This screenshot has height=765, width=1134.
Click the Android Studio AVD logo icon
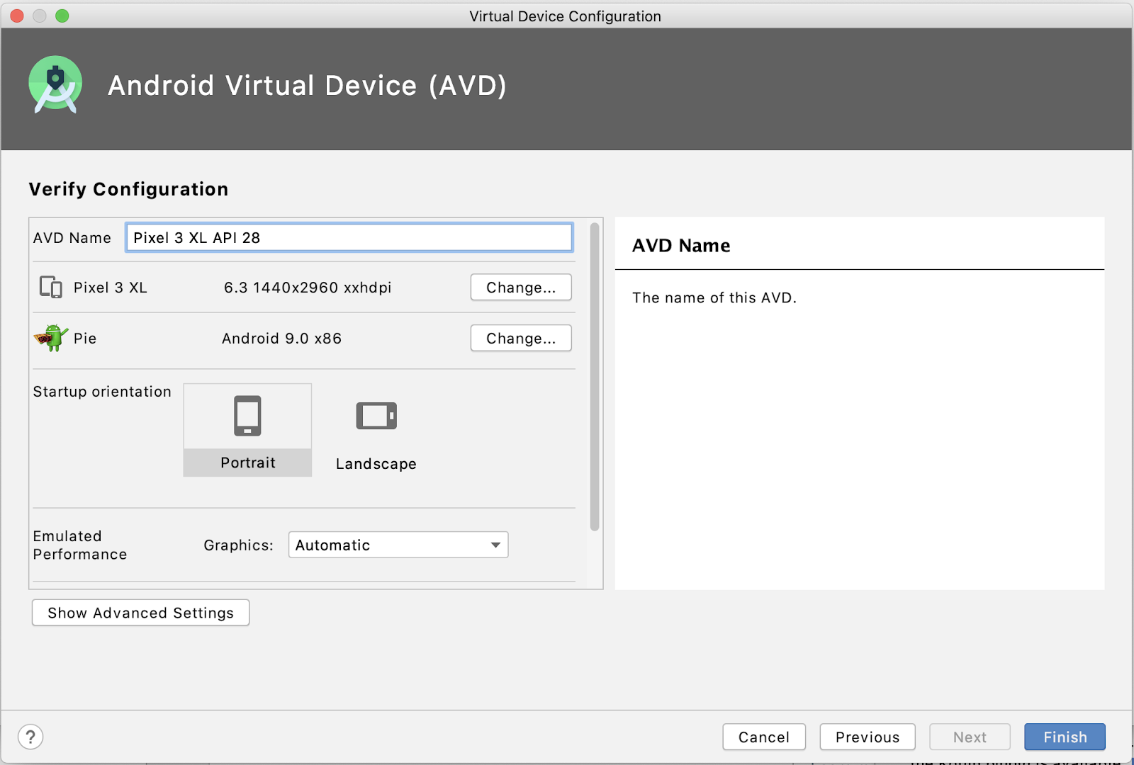click(55, 85)
